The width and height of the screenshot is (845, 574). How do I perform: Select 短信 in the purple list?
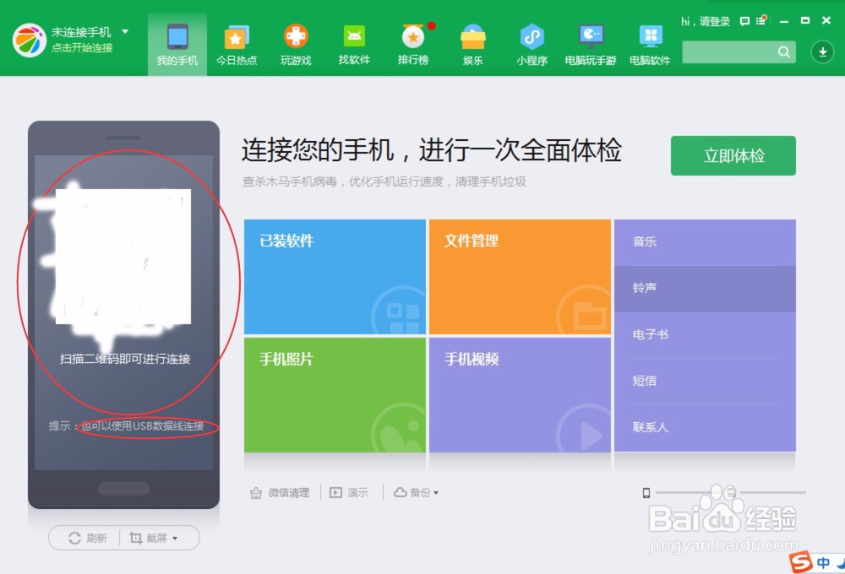pos(705,382)
